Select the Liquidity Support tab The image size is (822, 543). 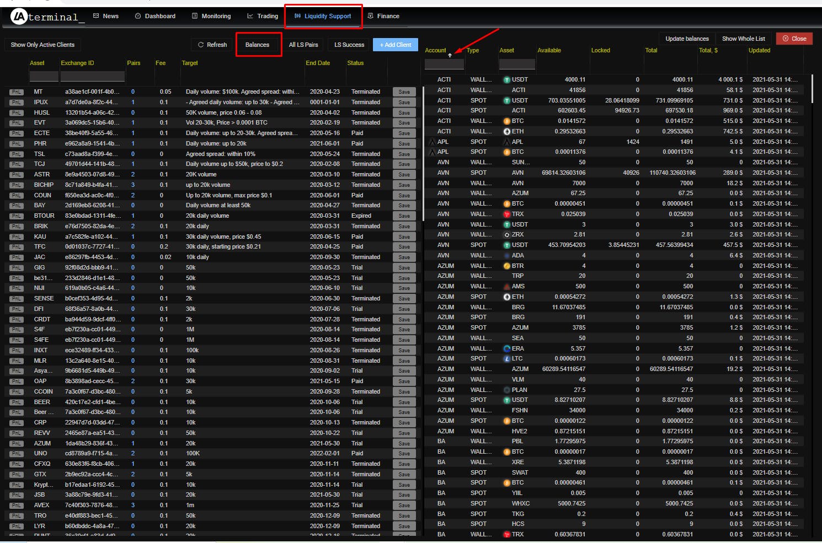323,16
